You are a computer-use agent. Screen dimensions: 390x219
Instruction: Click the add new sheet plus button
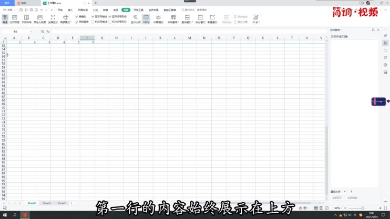(71, 203)
